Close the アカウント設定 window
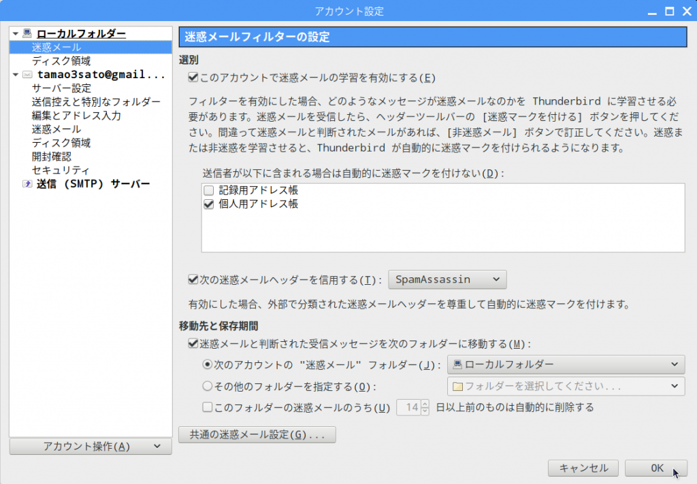Image resolution: width=697 pixels, height=484 pixels. pyautogui.click(x=687, y=12)
